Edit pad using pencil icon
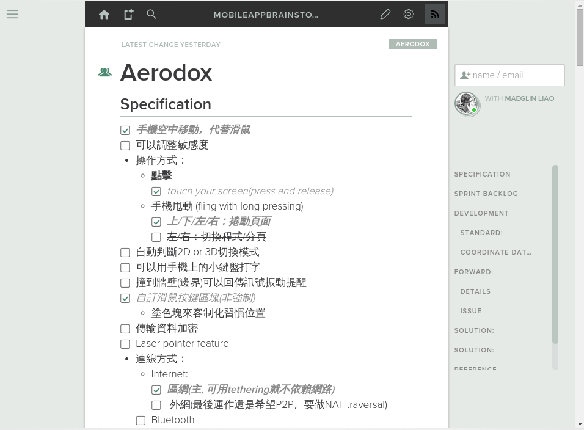 pyautogui.click(x=385, y=15)
